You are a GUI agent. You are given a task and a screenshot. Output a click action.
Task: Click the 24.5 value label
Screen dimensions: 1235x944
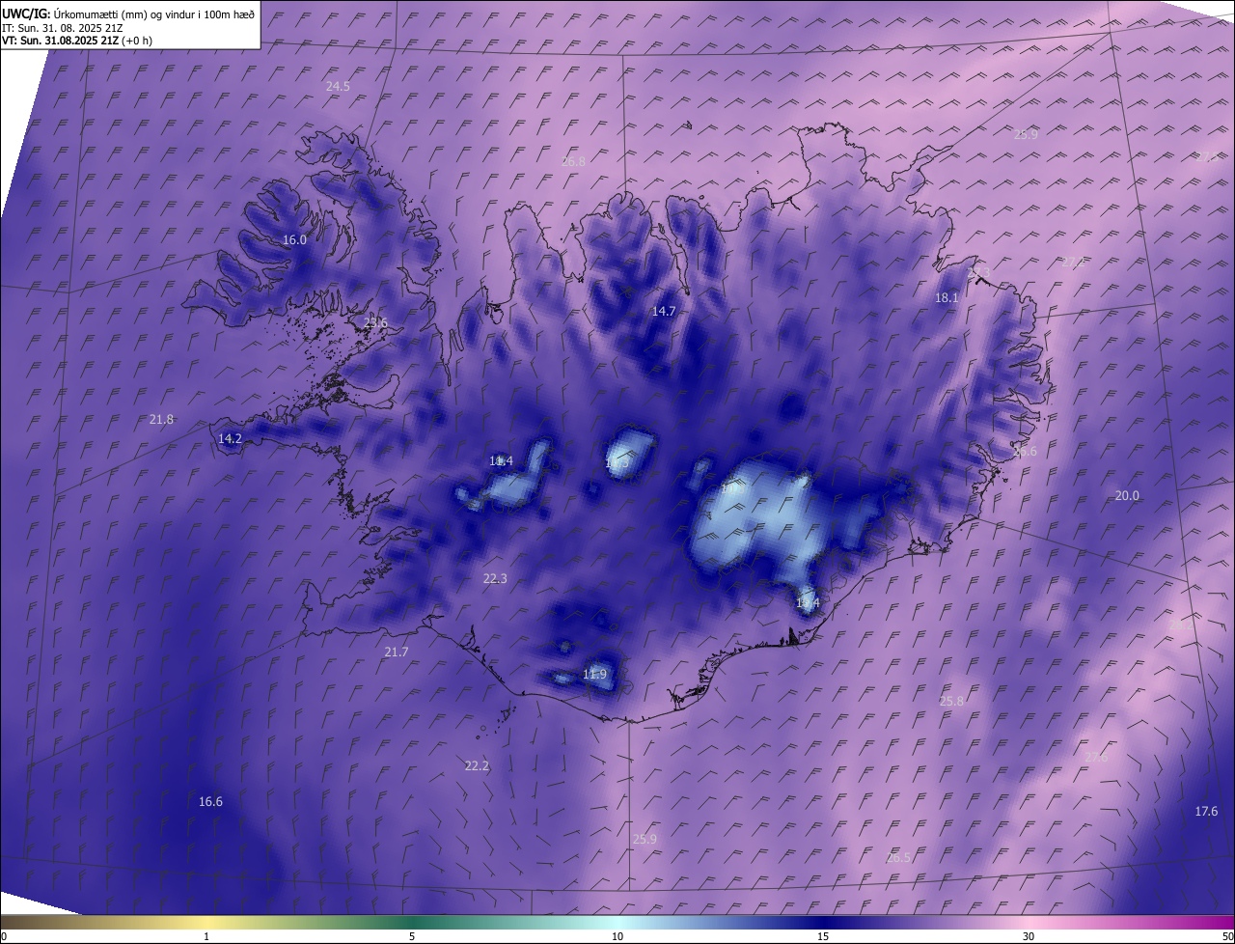click(338, 86)
